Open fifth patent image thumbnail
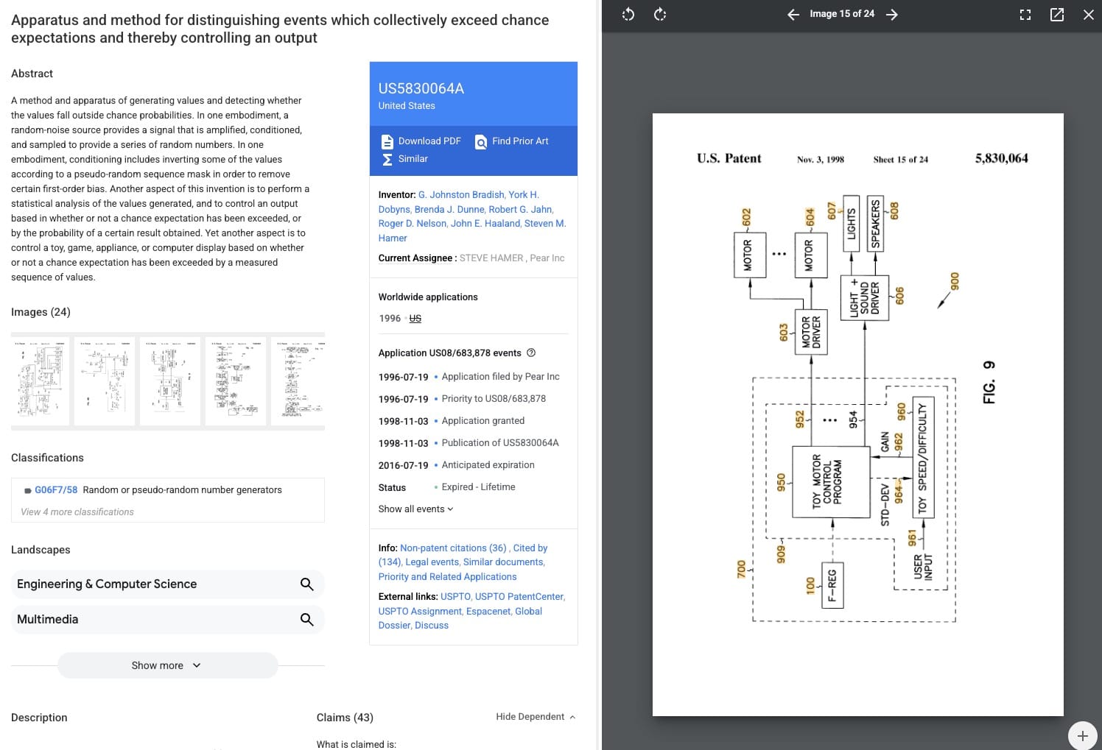This screenshot has height=750, width=1102. tap(298, 381)
